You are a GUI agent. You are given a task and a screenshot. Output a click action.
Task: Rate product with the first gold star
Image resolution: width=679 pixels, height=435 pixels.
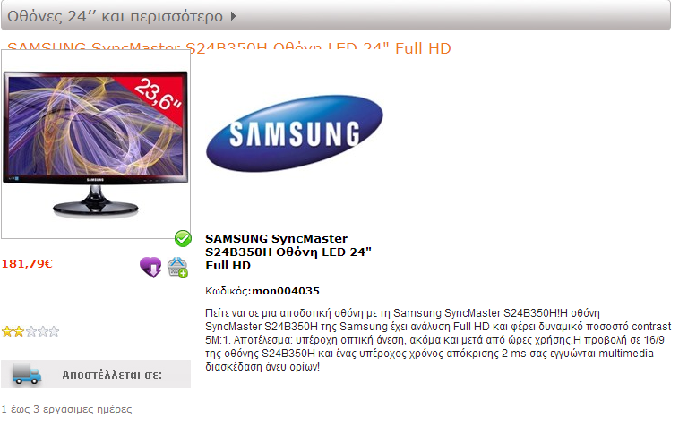pos(7,332)
